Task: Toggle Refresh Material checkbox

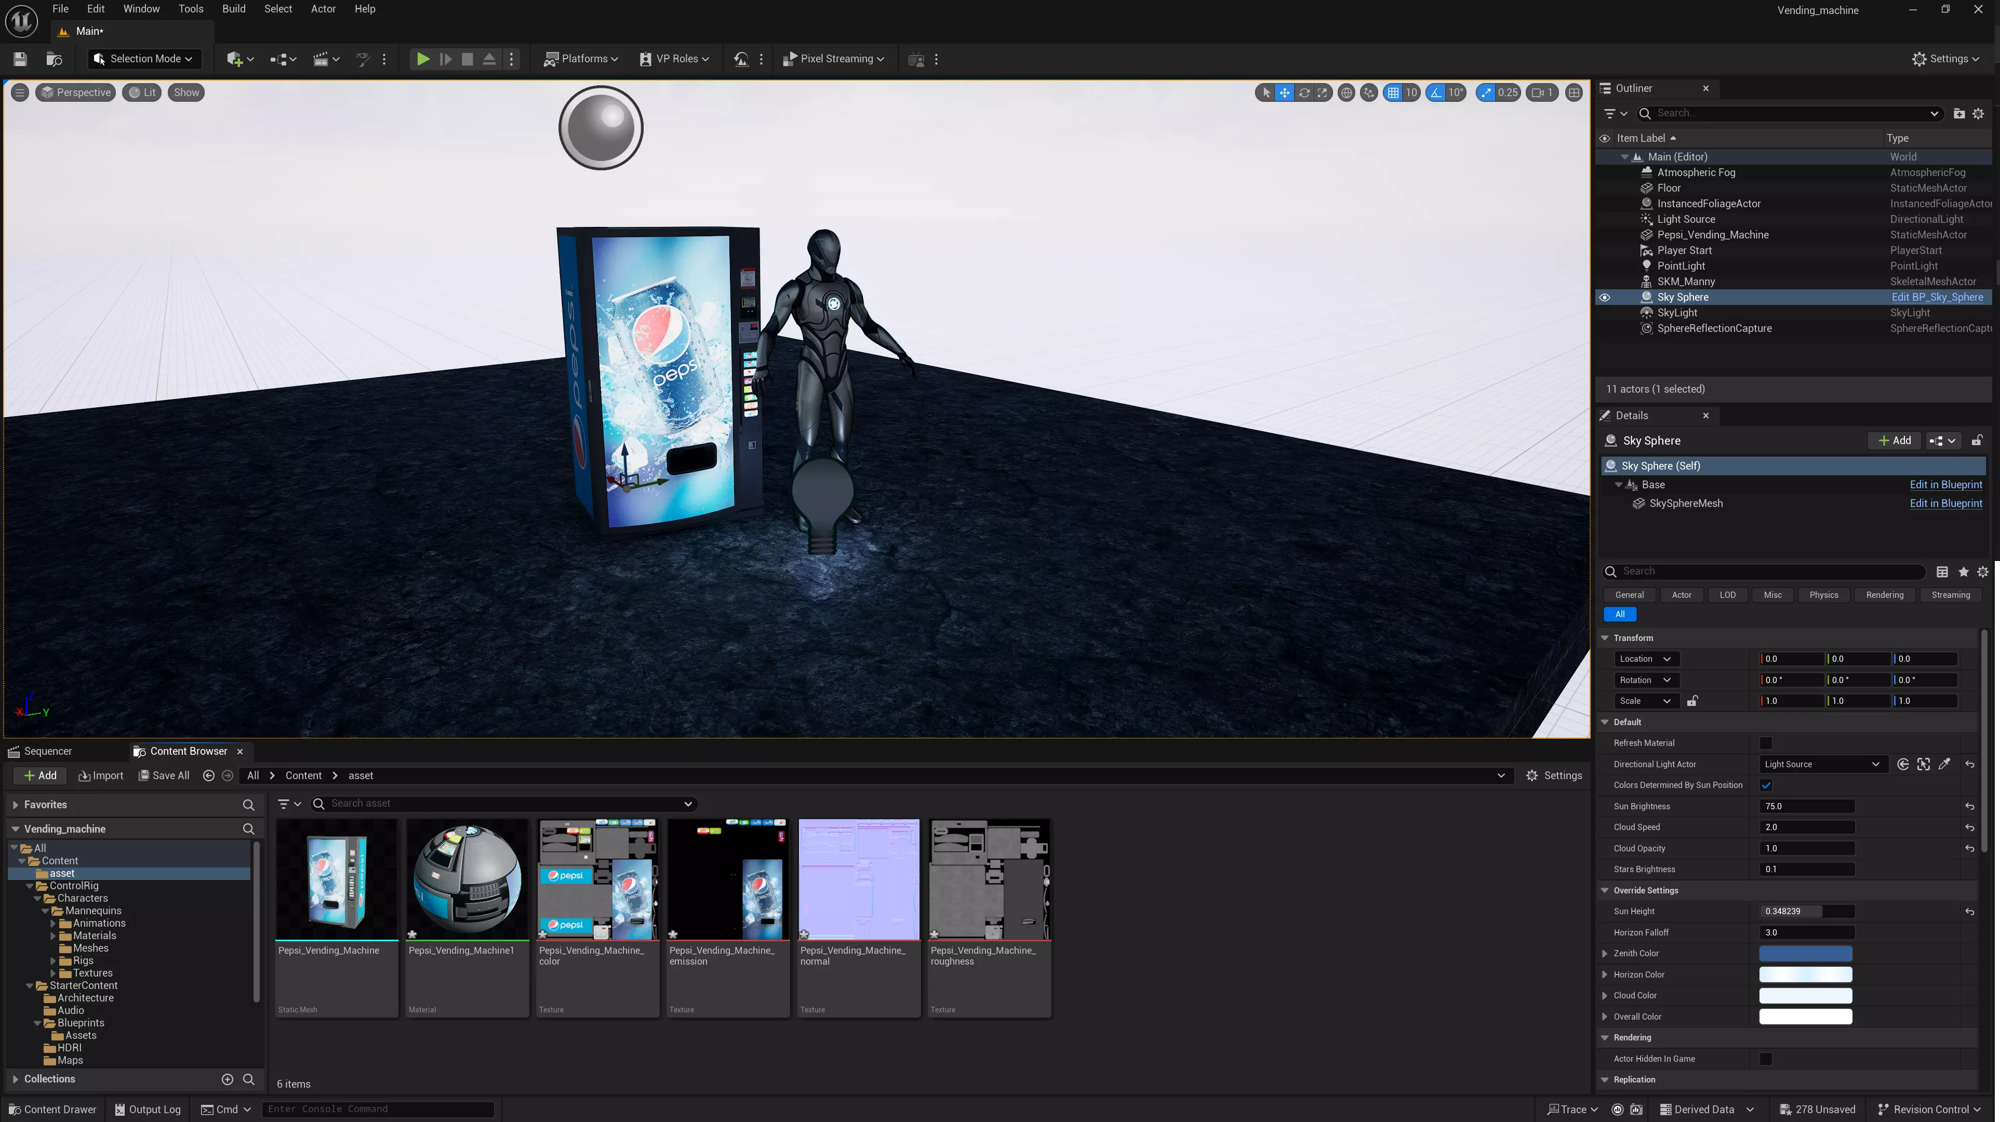Action: 1766,743
